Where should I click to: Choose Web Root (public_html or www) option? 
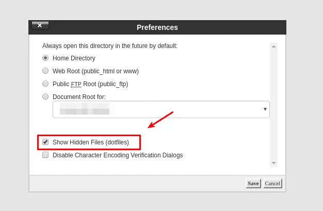(45, 71)
